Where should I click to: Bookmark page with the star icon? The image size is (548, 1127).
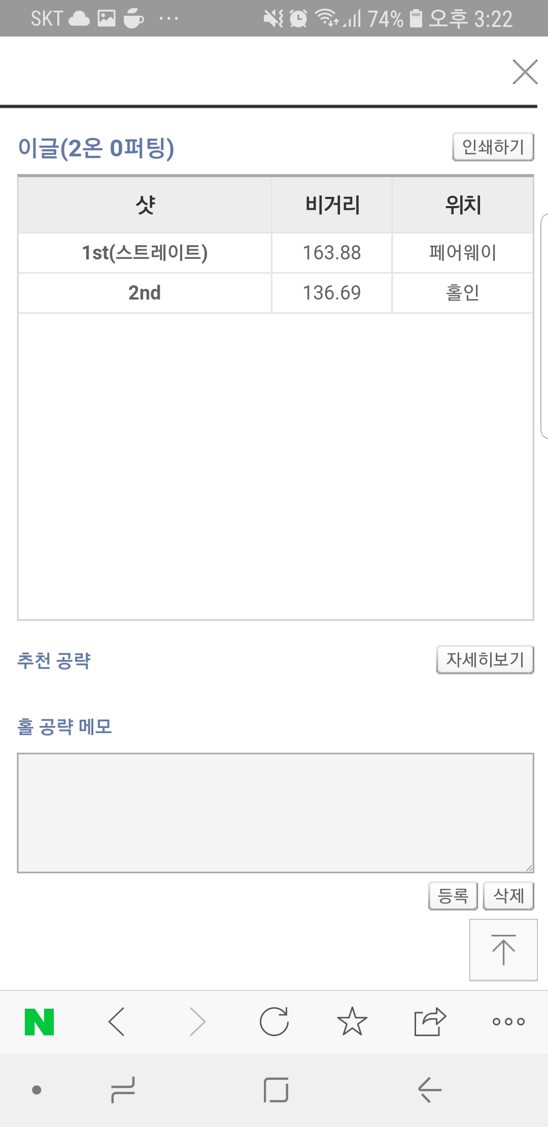352,1021
